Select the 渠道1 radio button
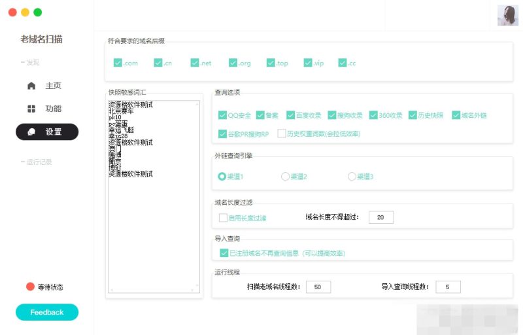The width and height of the screenshot is (523, 335). pyautogui.click(x=222, y=176)
